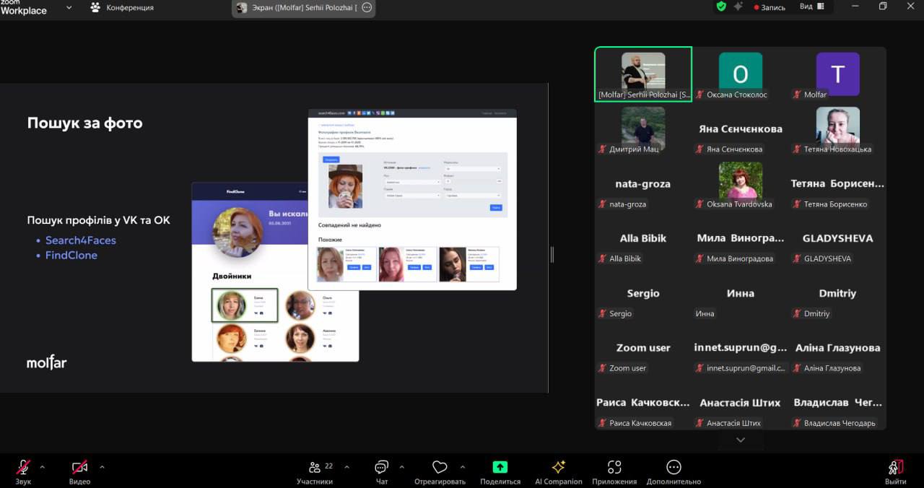Click the green encryption shield icon

pyautogui.click(x=720, y=6)
